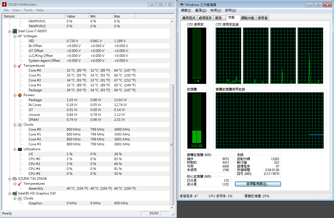This screenshot has height=218, width=334.
Task: Open Task Manager 檢視(V) menu
Action: pyautogui.click(x=215, y=10)
